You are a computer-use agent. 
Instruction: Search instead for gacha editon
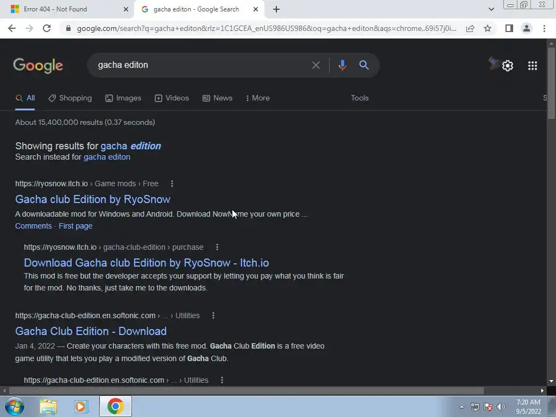point(107,157)
